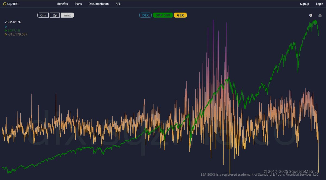
Task: Toggle the GEX series pill
Action: [x=180, y=15]
